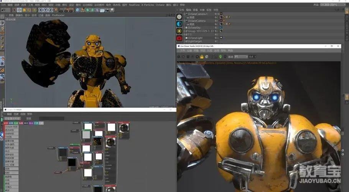Add a camera from top toolbar

pos(107,10)
